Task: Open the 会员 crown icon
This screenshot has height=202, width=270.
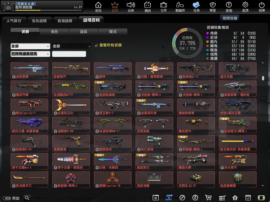Action: click(x=115, y=7)
